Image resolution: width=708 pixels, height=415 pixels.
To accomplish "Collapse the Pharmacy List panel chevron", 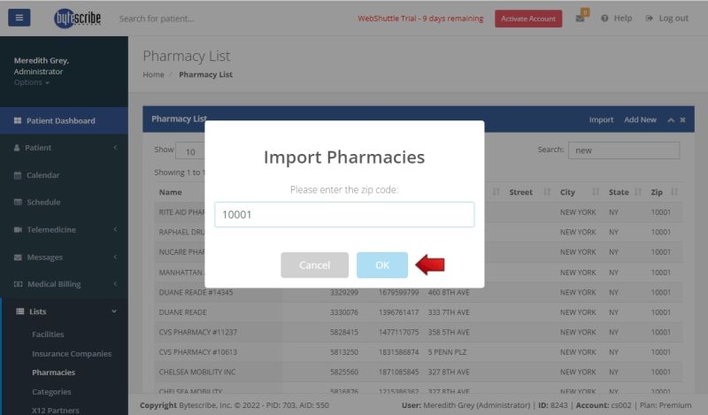I will tap(671, 119).
